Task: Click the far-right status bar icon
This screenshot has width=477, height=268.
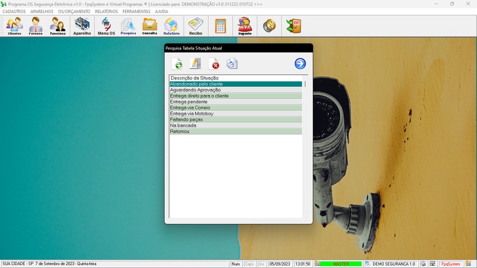Action: pos(469,264)
